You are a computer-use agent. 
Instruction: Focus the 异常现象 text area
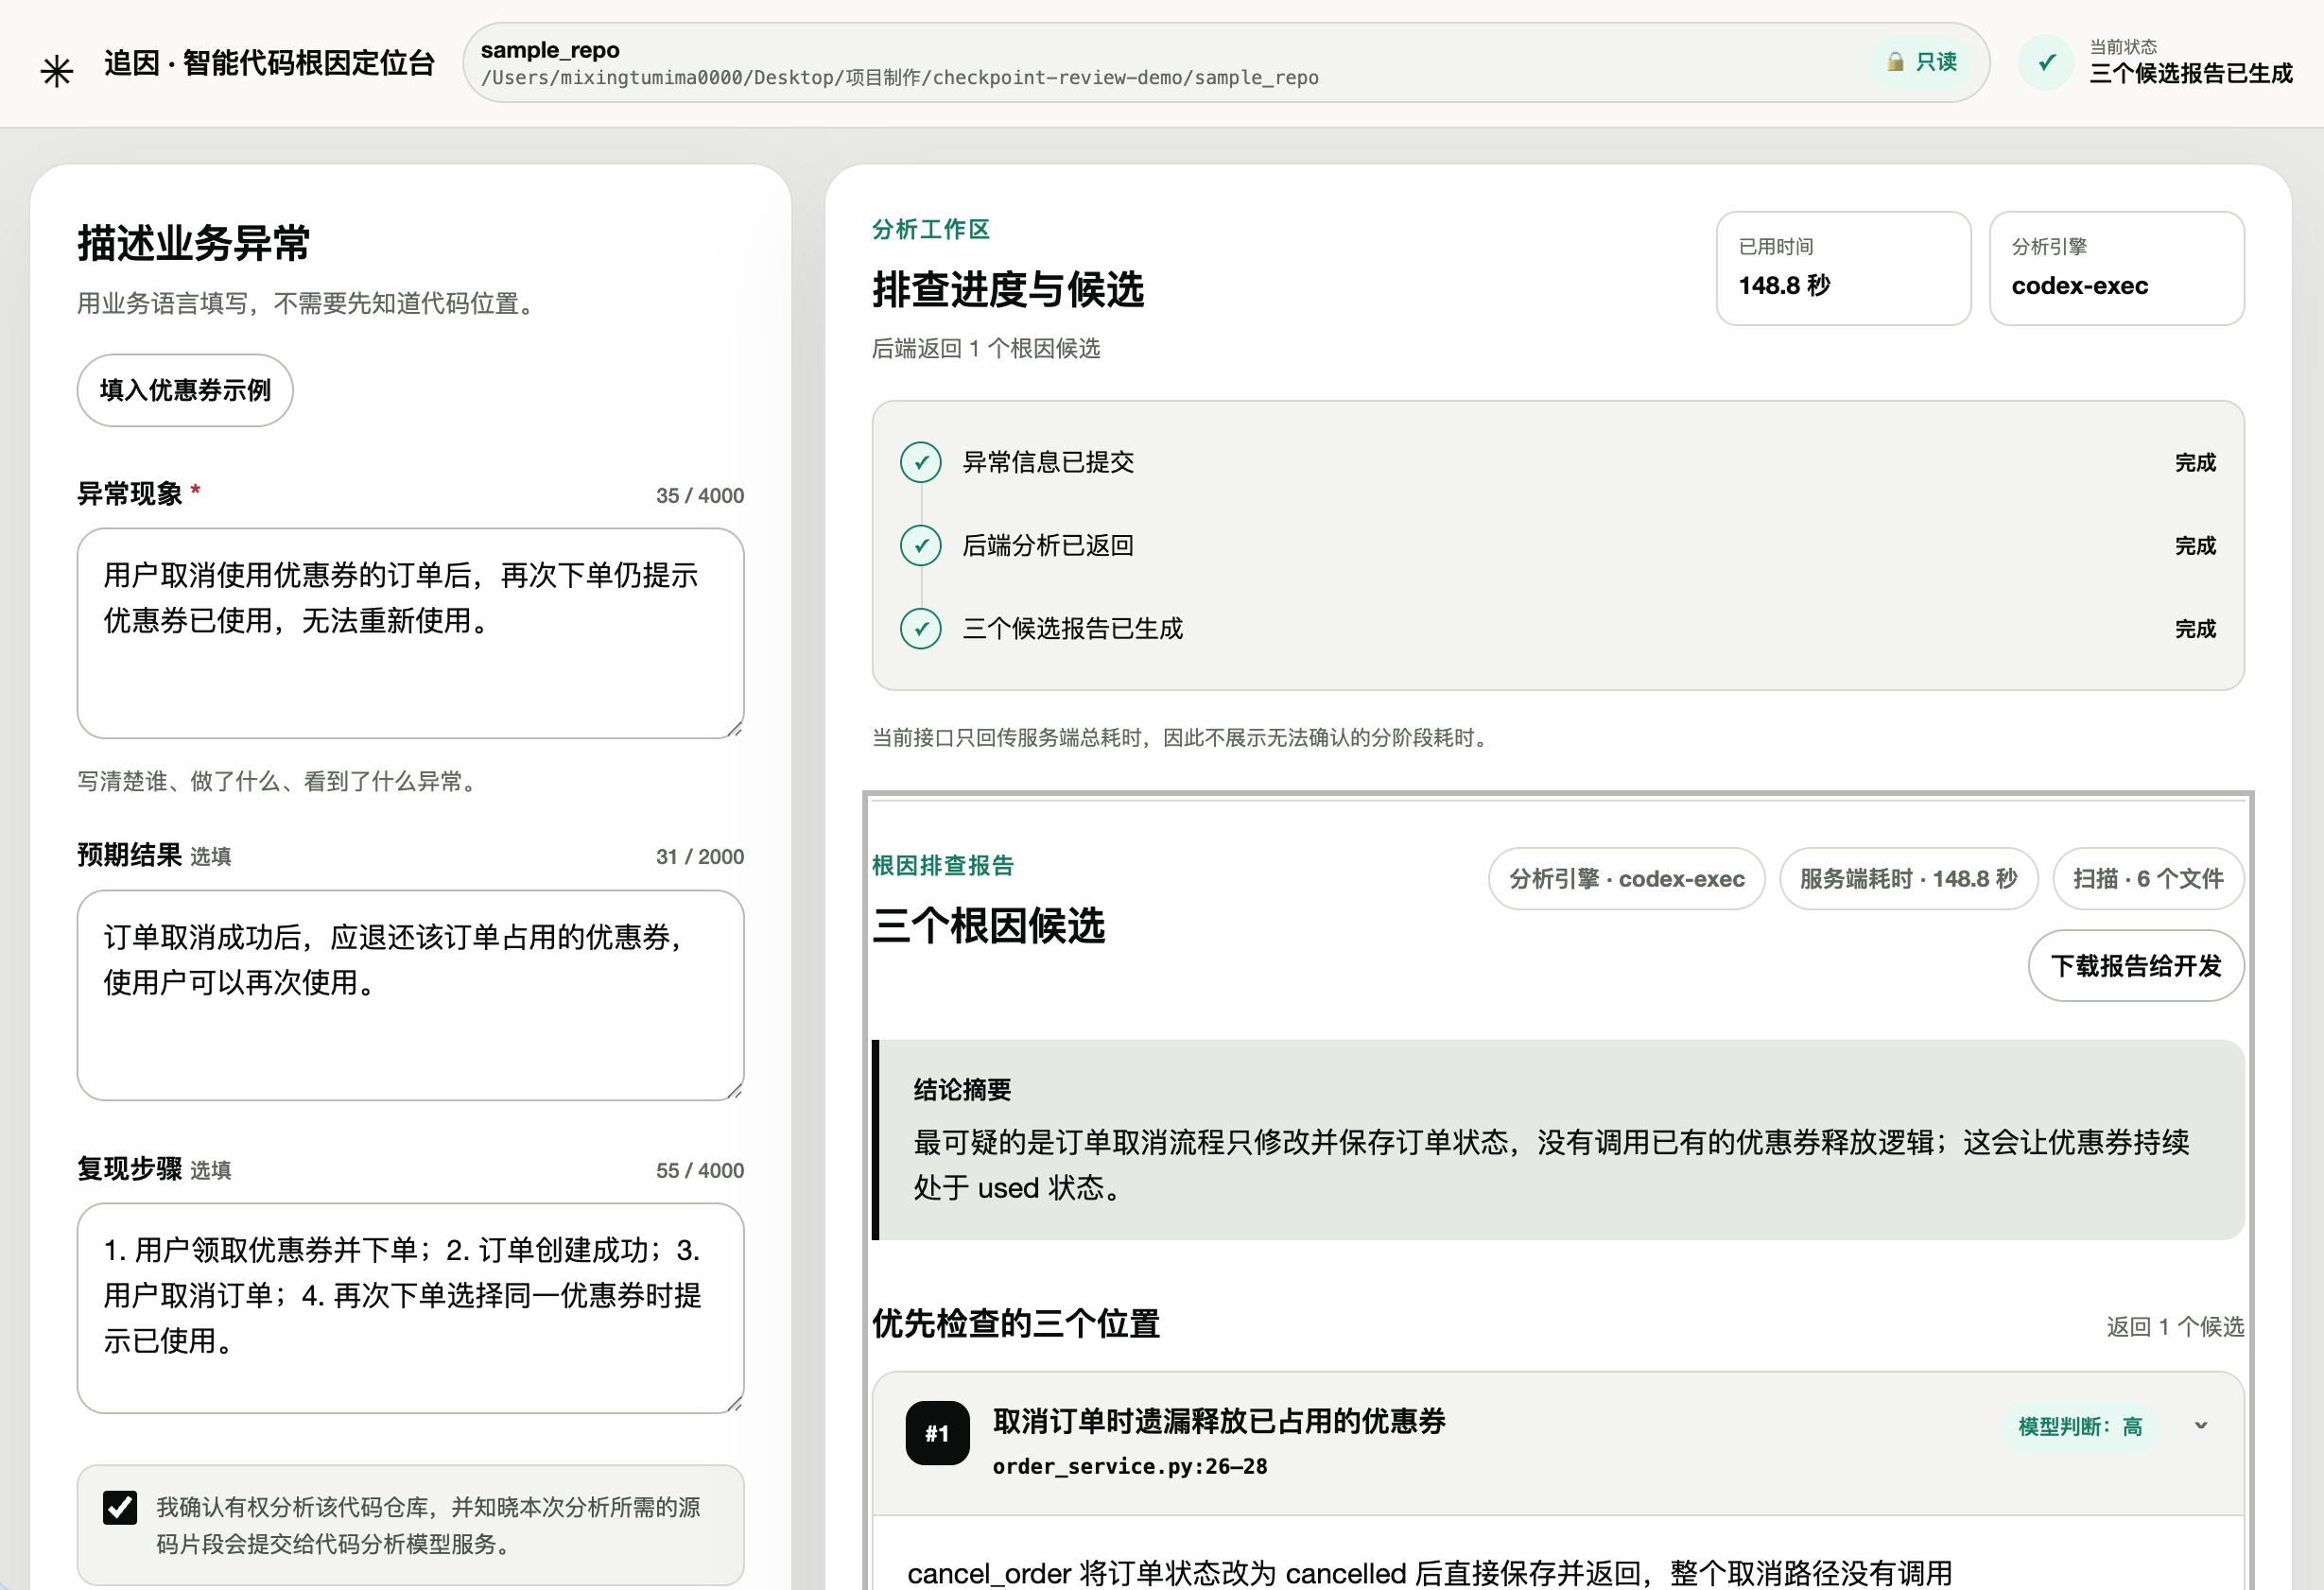[x=410, y=633]
